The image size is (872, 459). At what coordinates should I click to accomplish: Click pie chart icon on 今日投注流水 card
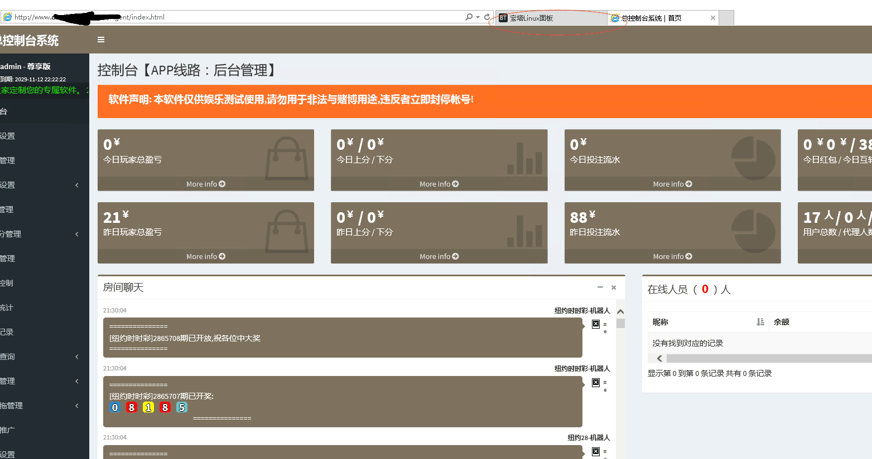pyautogui.click(x=753, y=158)
